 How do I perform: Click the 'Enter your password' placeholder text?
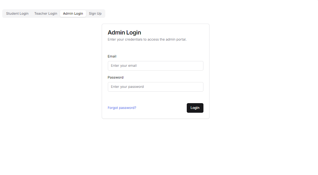(127, 87)
